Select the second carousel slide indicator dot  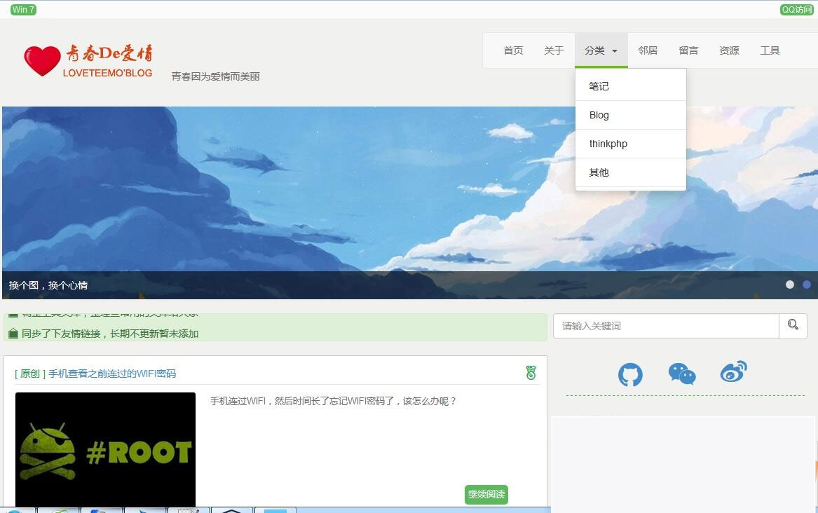806,285
